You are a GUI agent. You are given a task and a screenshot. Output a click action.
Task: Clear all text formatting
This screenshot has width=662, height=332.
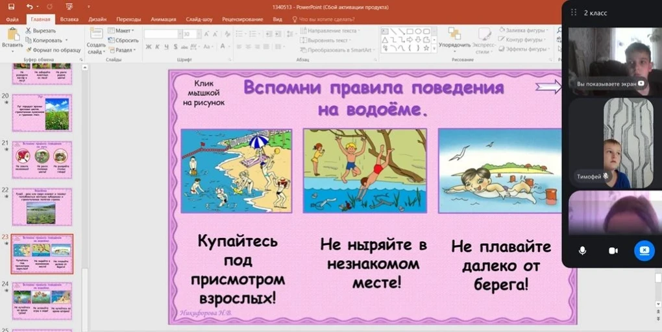pos(228,34)
